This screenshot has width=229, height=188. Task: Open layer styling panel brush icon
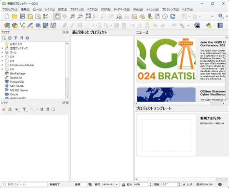pyautogui.click(x=4, y=109)
